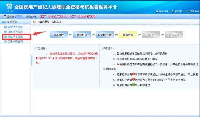Collapse the sidebar using the splitter handle
The image size is (200, 117).
click(x=32, y=60)
